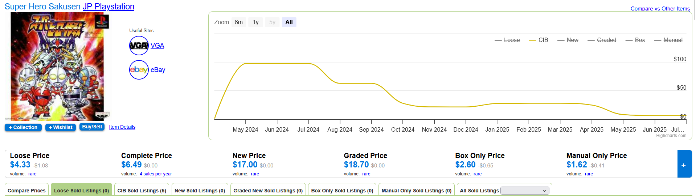Screen dimensions: 696x196
Task: Click the Sep 2024 axis label
Action: click(x=371, y=129)
